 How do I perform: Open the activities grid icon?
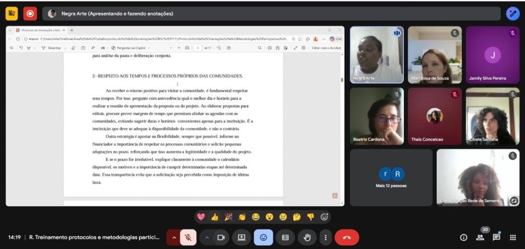coord(513,237)
